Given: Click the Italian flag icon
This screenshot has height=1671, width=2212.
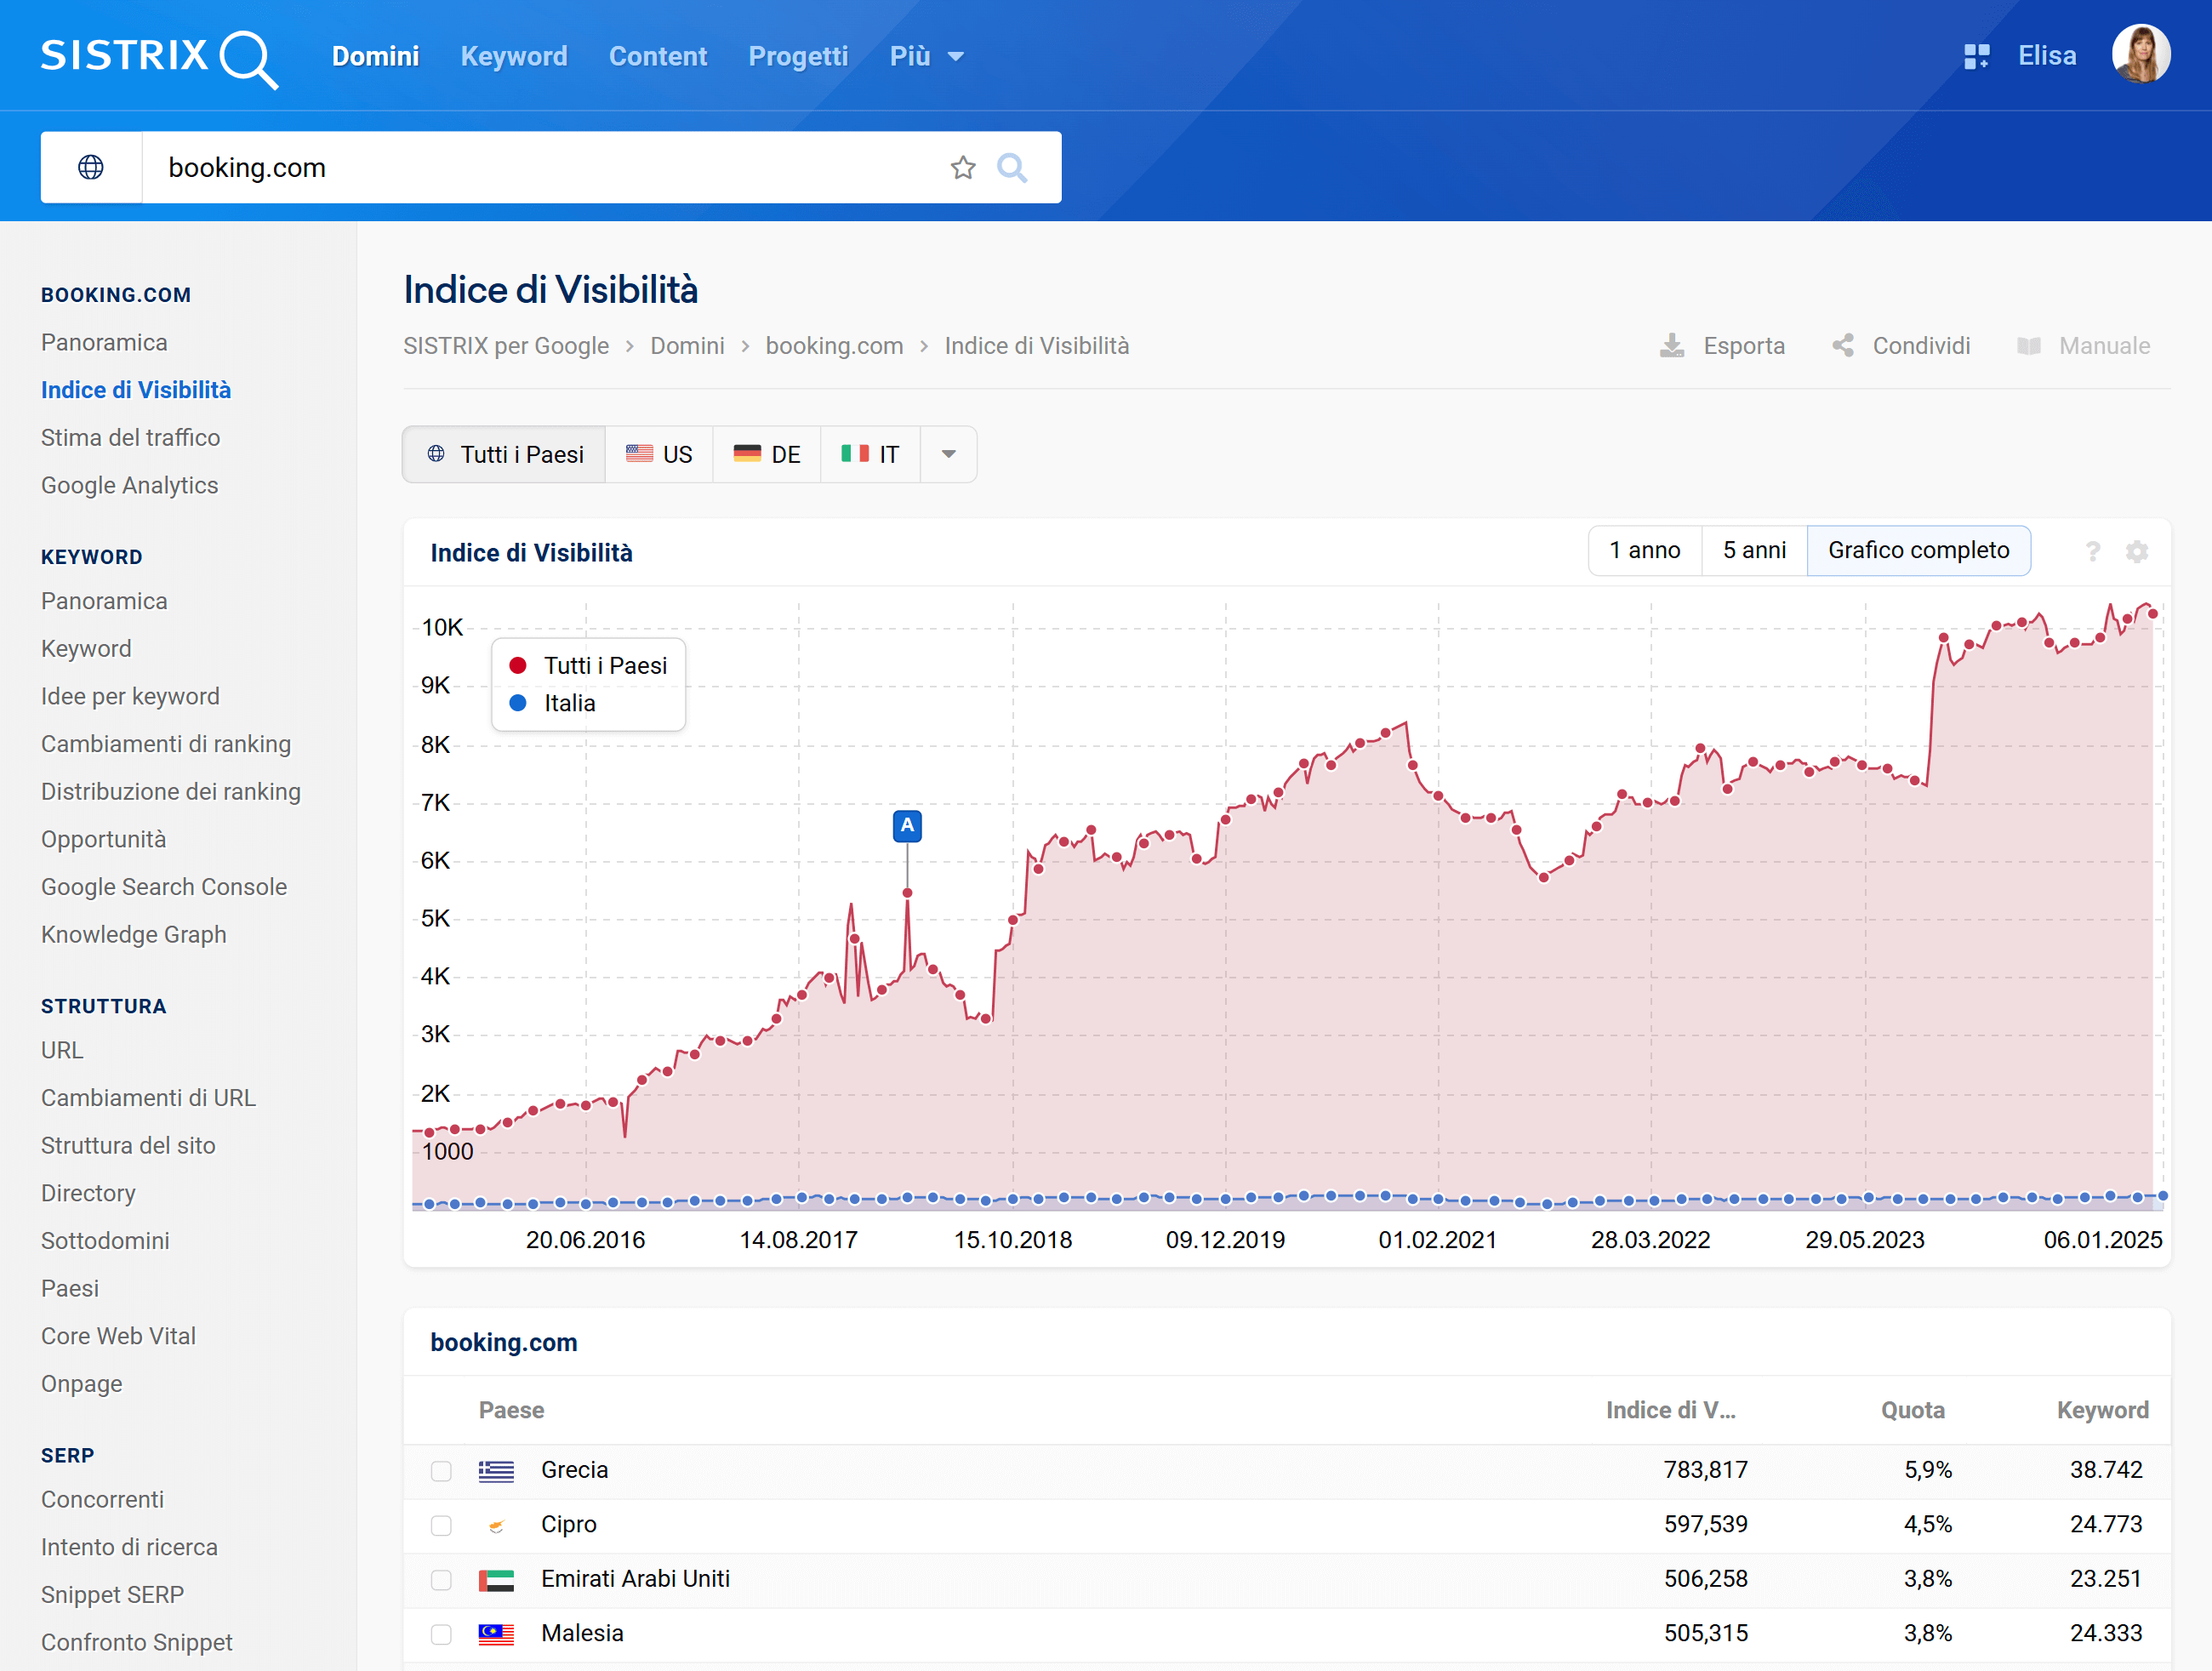Looking at the screenshot, I should 855,454.
